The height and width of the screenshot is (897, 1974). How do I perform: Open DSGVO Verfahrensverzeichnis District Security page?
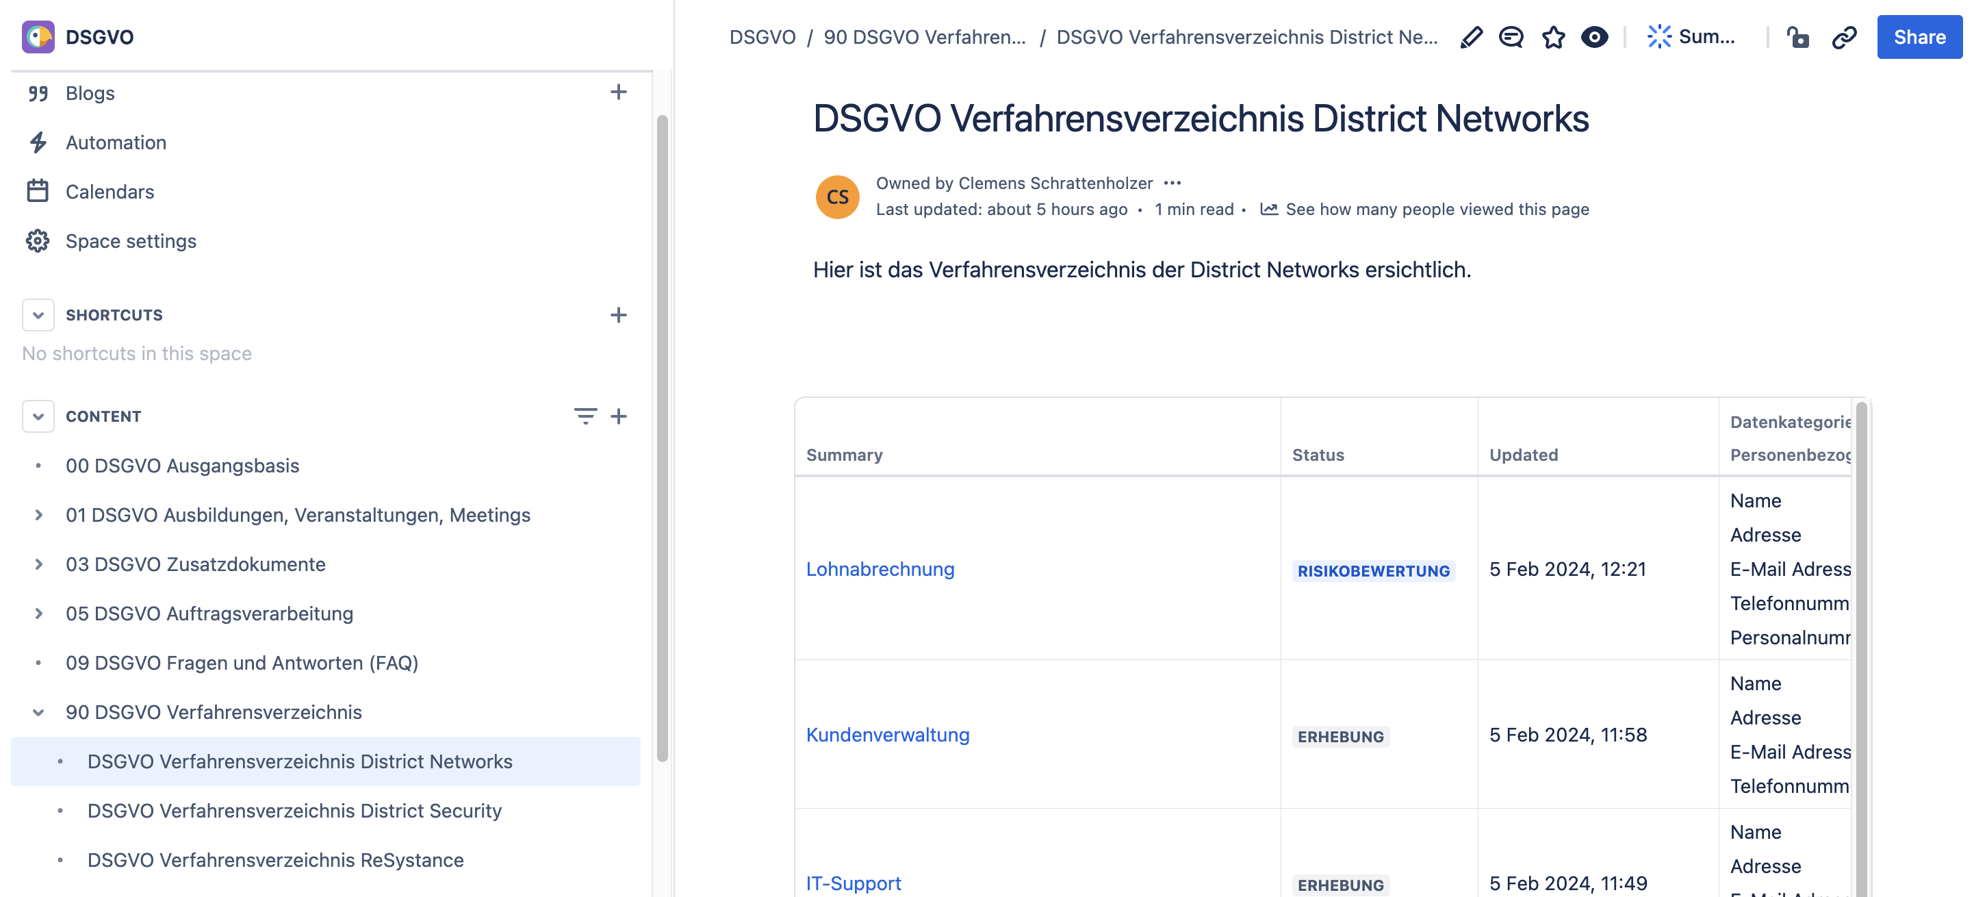click(x=294, y=810)
